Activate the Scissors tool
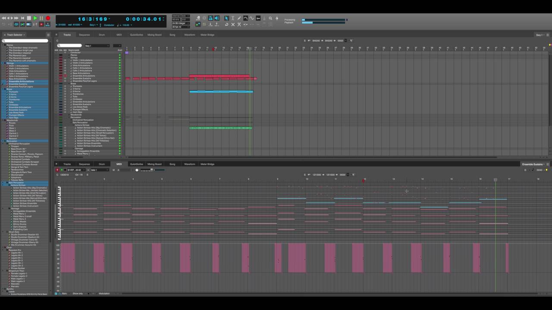The height and width of the screenshot is (310, 552). point(239,25)
